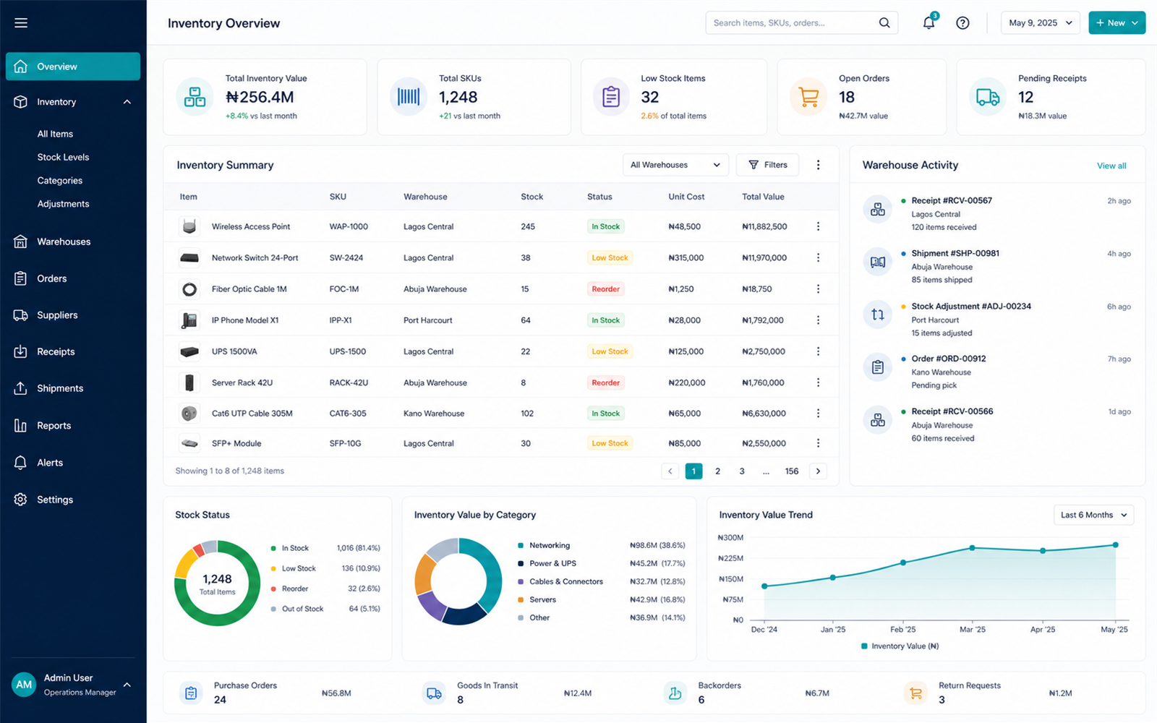Open the Last 6 Months dropdown
The image size is (1157, 723).
tap(1093, 515)
